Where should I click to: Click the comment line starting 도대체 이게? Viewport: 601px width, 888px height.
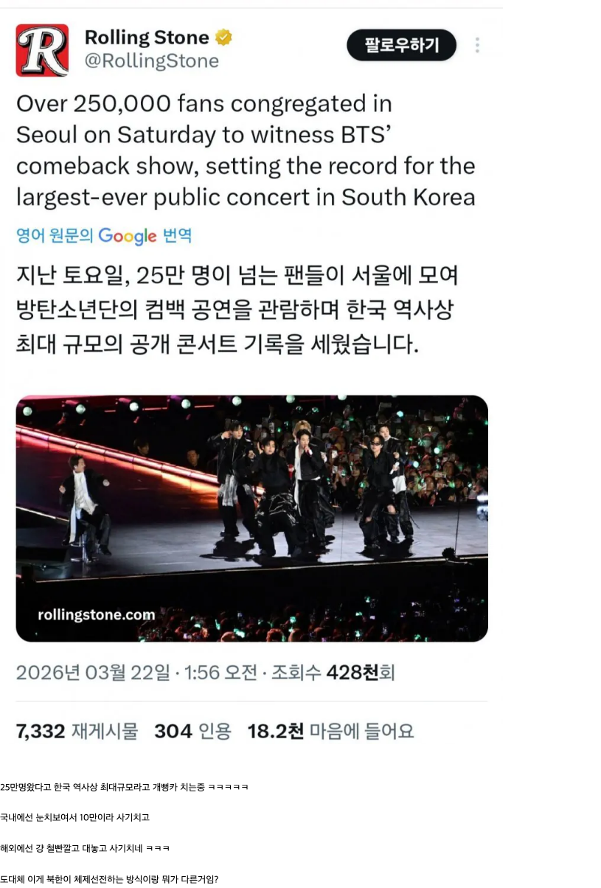tap(109, 878)
